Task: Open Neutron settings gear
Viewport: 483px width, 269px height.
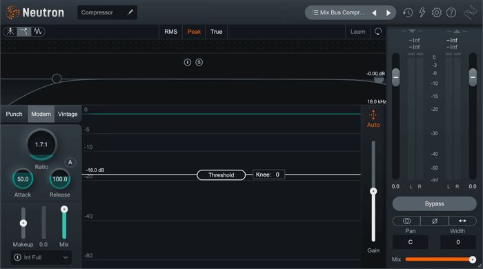Action: pos(437,12)
